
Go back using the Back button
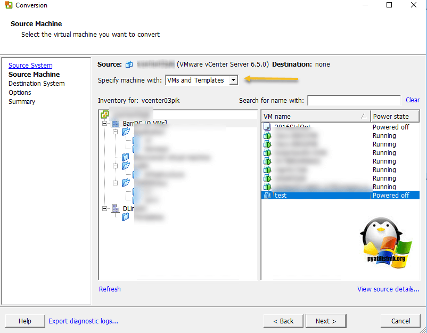coord(283,321)
